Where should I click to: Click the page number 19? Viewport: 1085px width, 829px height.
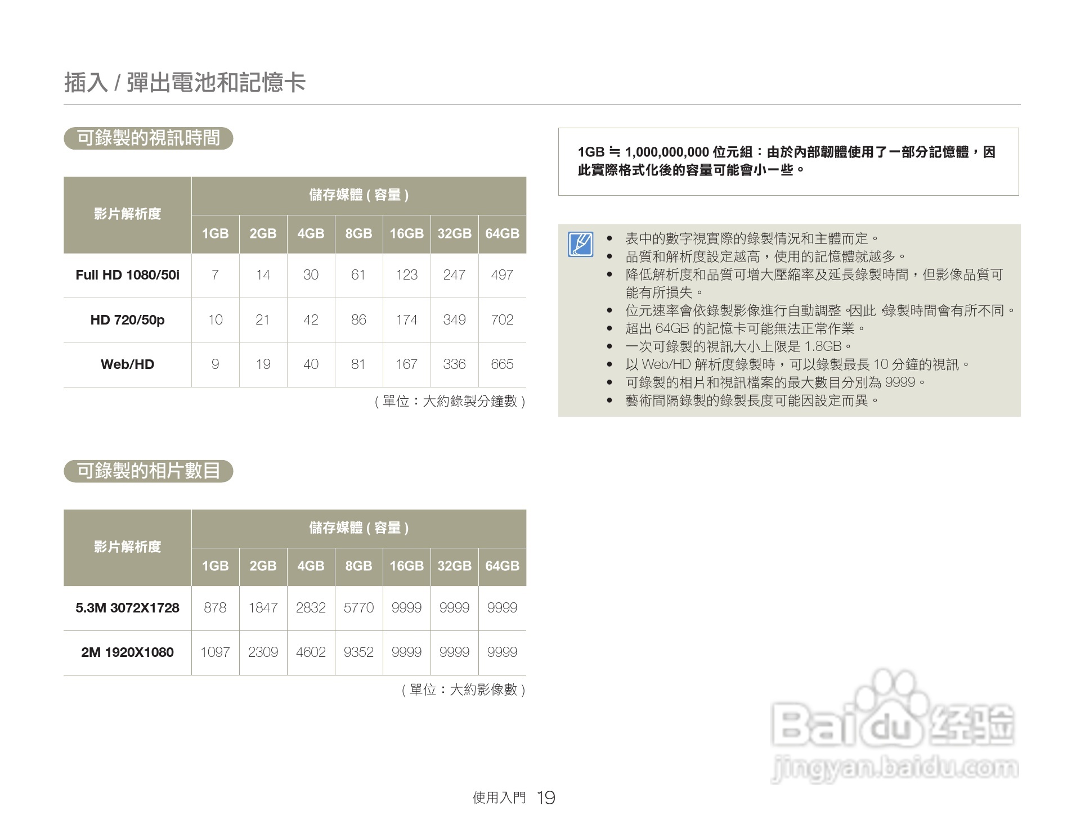[x=546, y=797]
